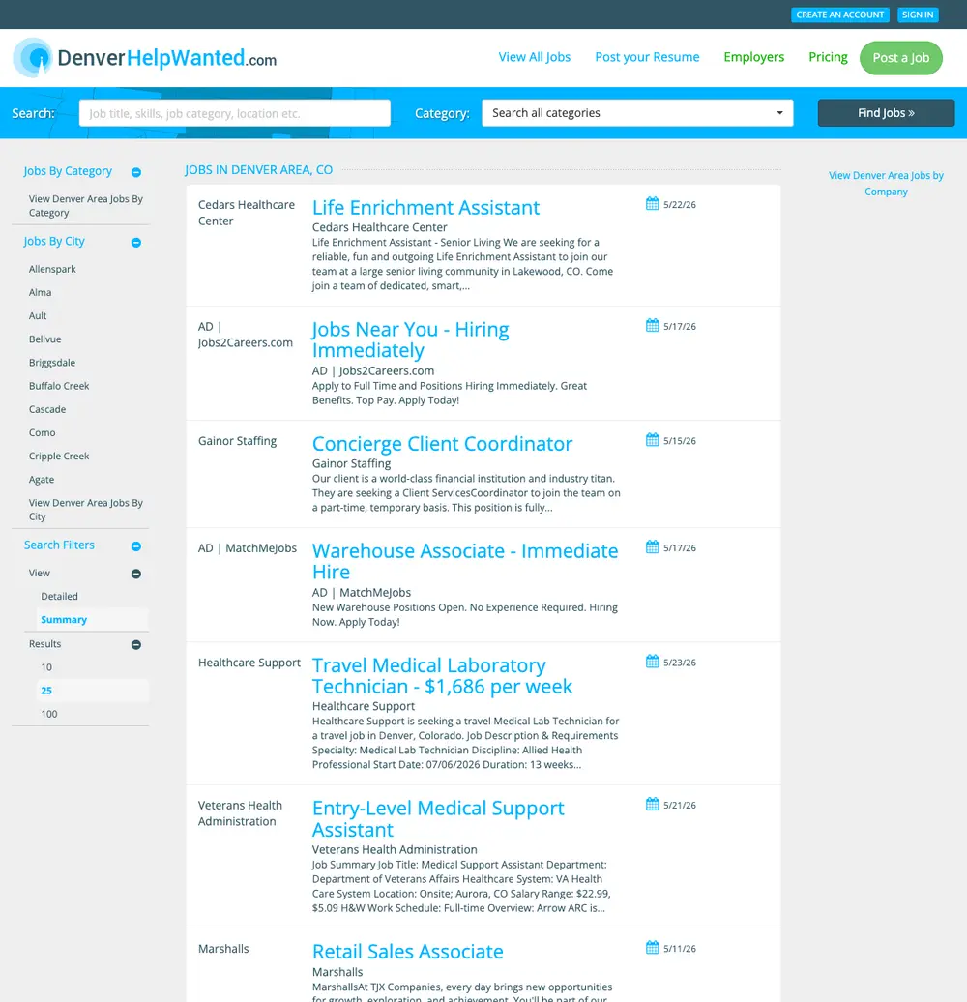Open Warehouse Associate - Immediate Hire listing
This screenshot has height=1002, width=967.
pos(465,561)
